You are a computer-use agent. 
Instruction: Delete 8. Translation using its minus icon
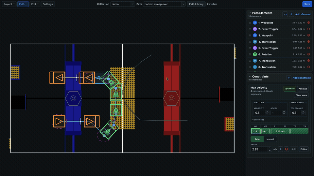coord(308,67)
